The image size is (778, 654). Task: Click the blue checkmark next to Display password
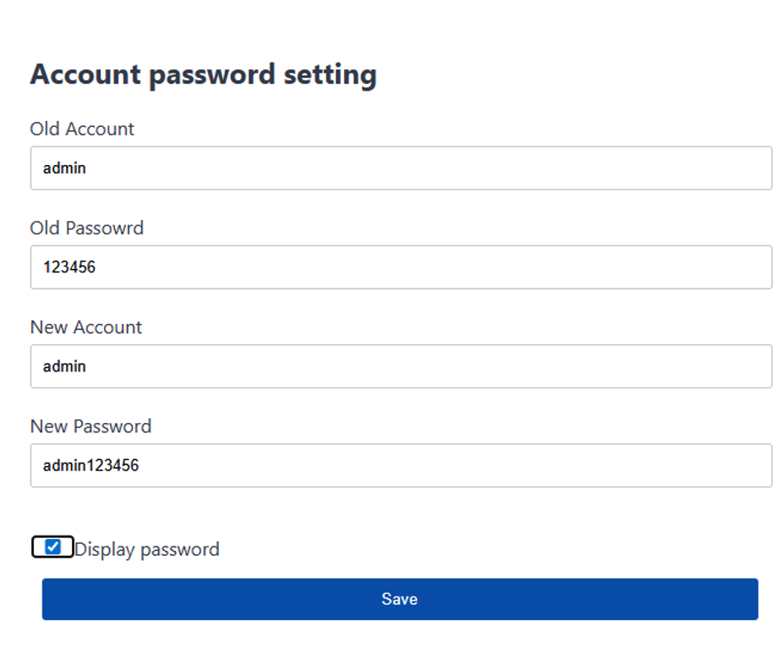(52, 547)
